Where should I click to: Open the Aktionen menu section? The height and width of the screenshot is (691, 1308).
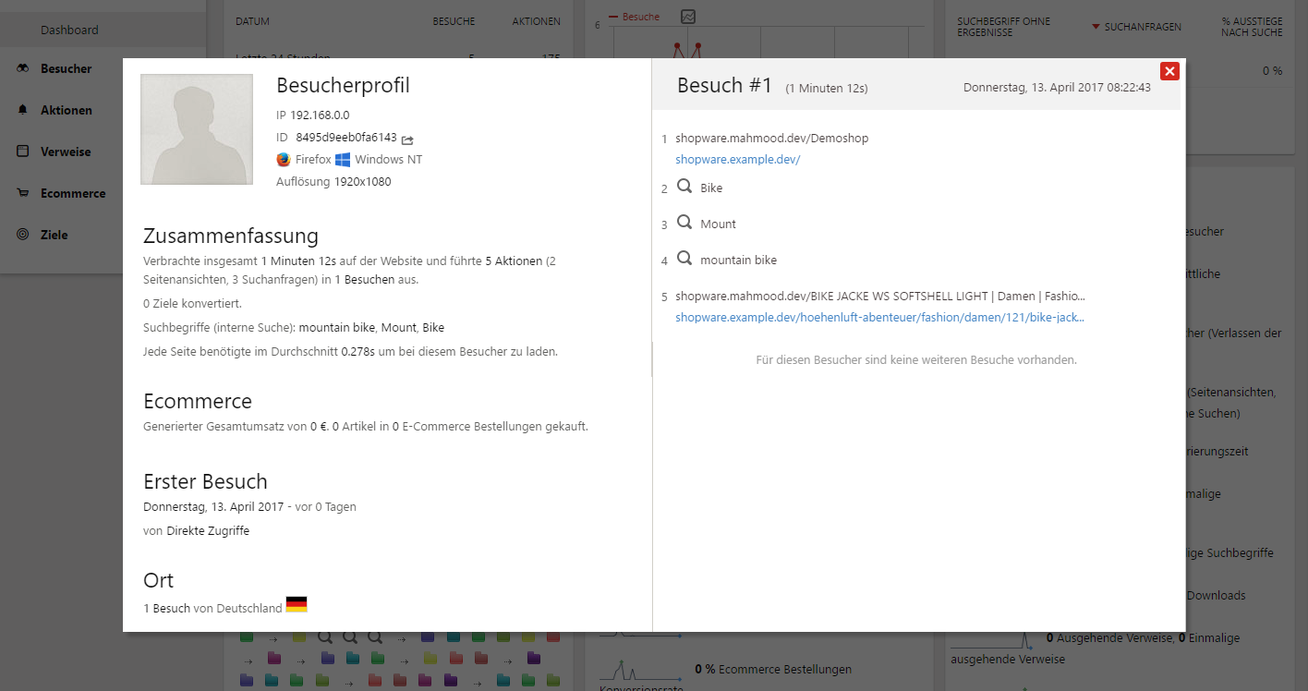66,110
